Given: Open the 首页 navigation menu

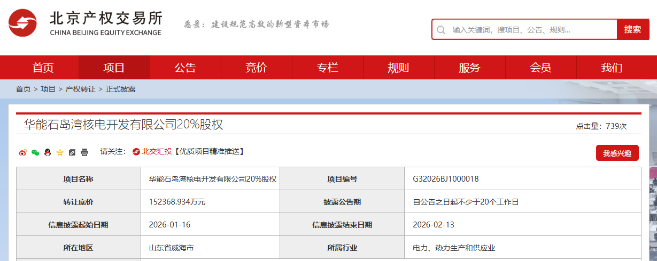Looking at the screenshot, I should point(43,68).
